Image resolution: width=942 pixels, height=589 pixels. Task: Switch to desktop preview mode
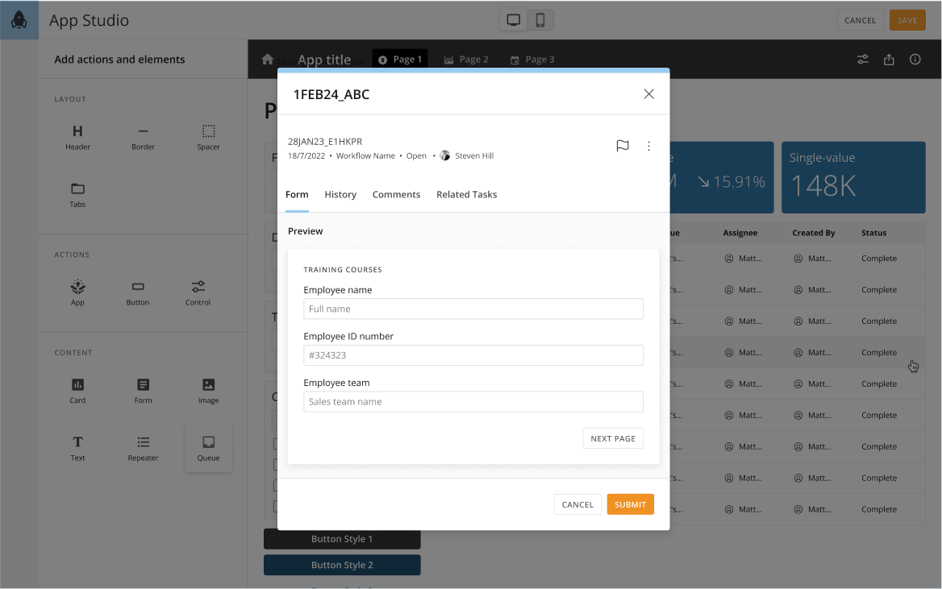(513, 20)
